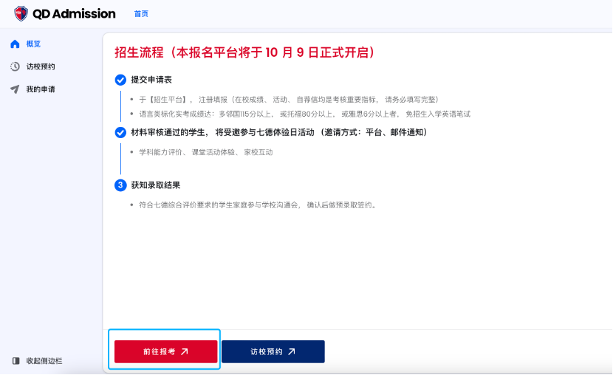Viewport: 613px width, 375px height.
Task: Click the checkmark icon for 材料审核 step
Action: (120, 132)
